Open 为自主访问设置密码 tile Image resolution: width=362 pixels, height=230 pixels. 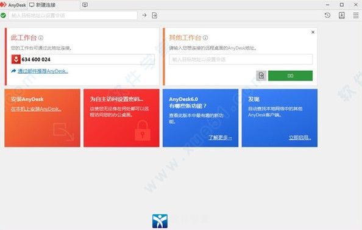[x=121, y=118]
